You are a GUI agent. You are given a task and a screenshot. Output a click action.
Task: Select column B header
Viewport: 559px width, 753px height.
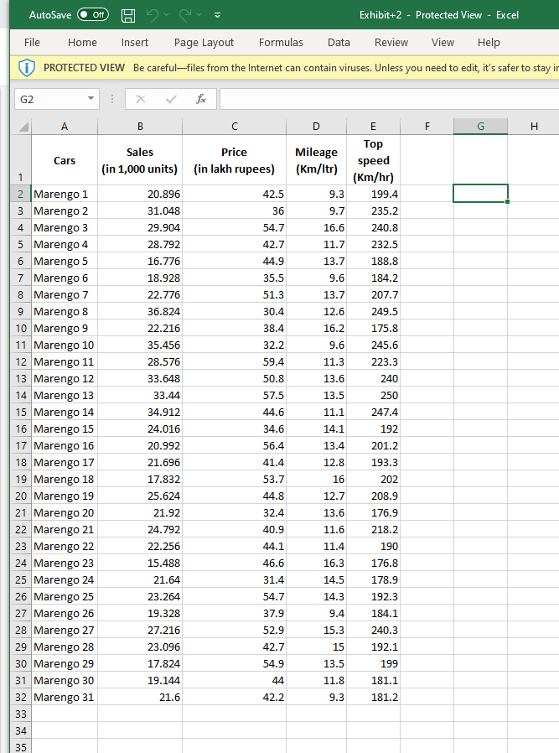click(x=140, y=127)
